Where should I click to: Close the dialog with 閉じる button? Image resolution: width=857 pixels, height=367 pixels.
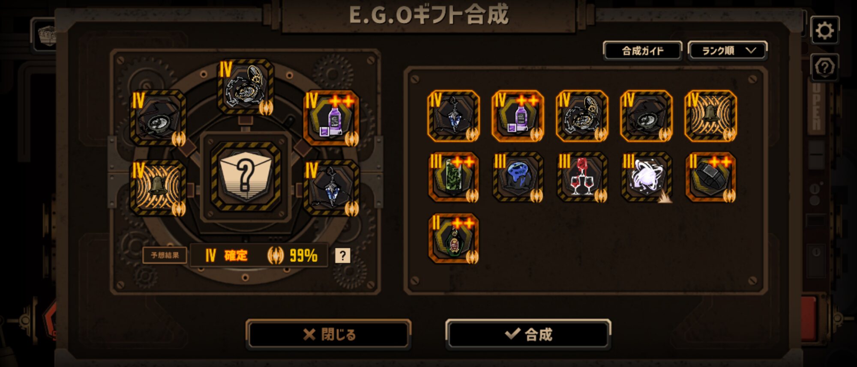click(329, 334)
